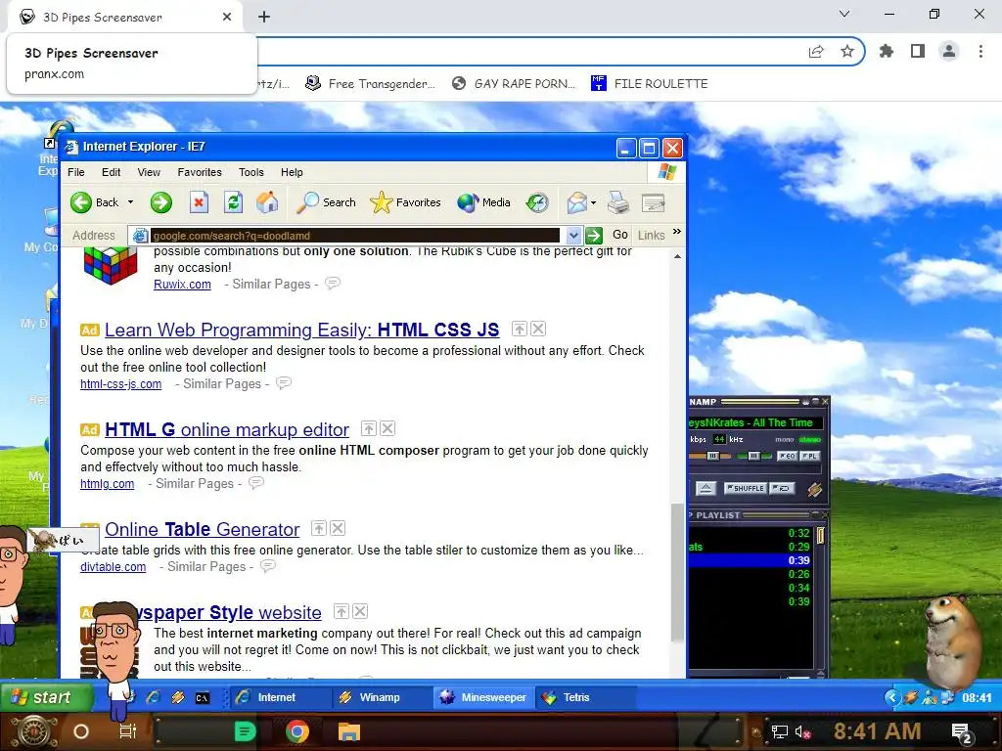Open the Favorites menu in IE7 menu bar

(x=200, y=172)
